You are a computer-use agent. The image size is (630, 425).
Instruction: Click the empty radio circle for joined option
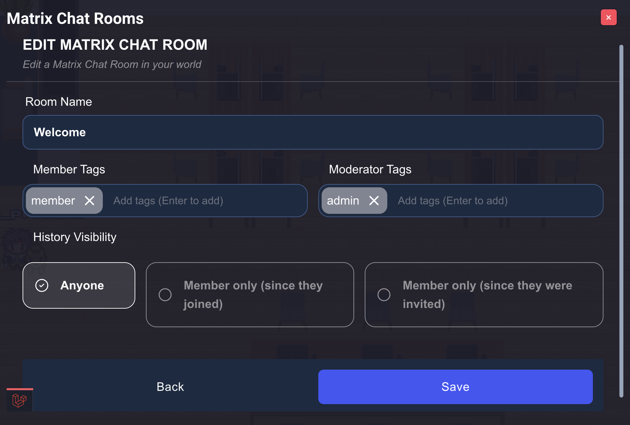[165, 294]
